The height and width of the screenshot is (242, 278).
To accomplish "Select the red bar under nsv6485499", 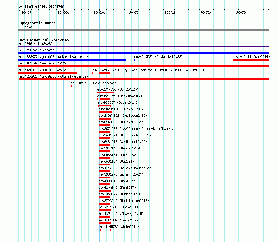I will tap(144, 66).
